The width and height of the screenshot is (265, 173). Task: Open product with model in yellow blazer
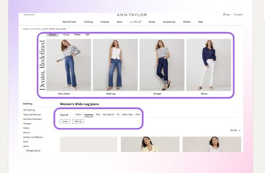[x=150, y=144]
